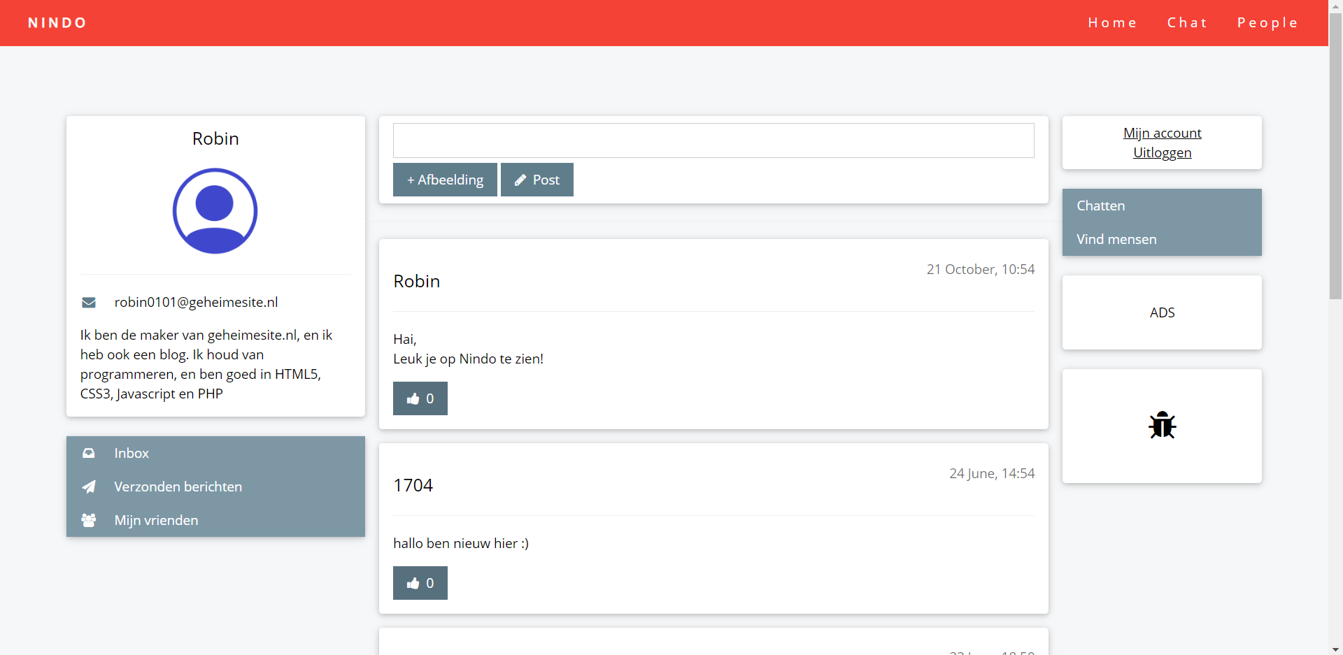Open Vind mensen in right menu
The image size is (1343, 655).
click(1162, 239)
